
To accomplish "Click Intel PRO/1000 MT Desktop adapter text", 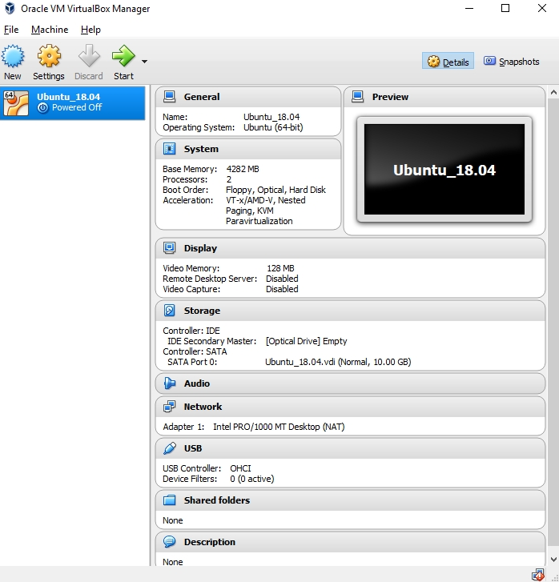I will [279, 427].
